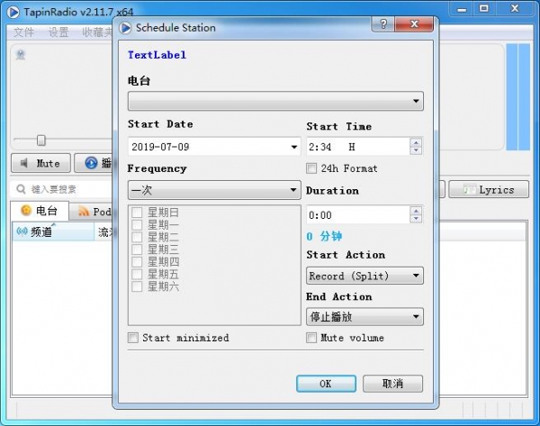
Task: Click the help question mark button in dialog
Action: (383, 24)
